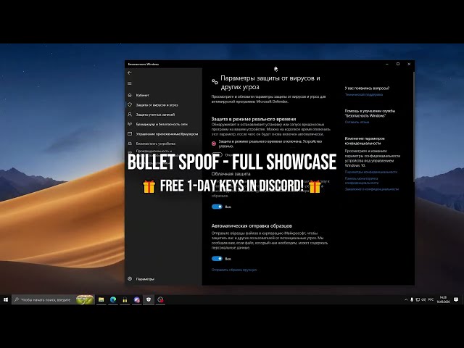Click the gears icon beside the page title

click(215, 82)
